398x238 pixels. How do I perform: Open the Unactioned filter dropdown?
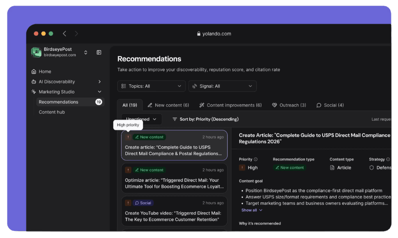pos(142,119)
